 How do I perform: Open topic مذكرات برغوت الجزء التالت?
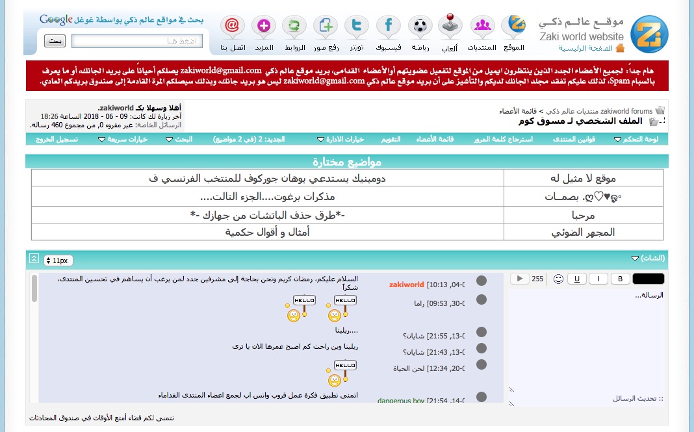click(x=267, y=197)
